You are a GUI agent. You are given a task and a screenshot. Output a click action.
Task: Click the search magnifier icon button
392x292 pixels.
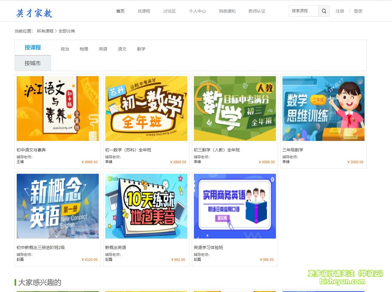324,11
